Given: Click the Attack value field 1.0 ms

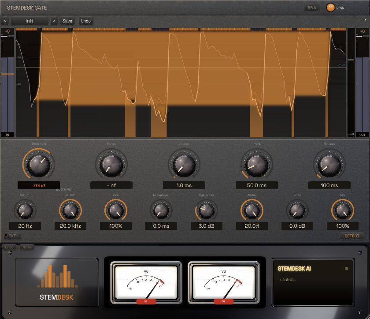Looking at the screenshot, I should pyautogui.click(x=184, y=185).
